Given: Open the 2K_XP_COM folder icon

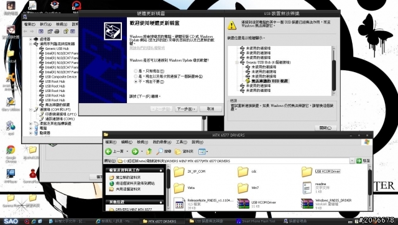Looking at the screenshot, I should click(179, 172).
